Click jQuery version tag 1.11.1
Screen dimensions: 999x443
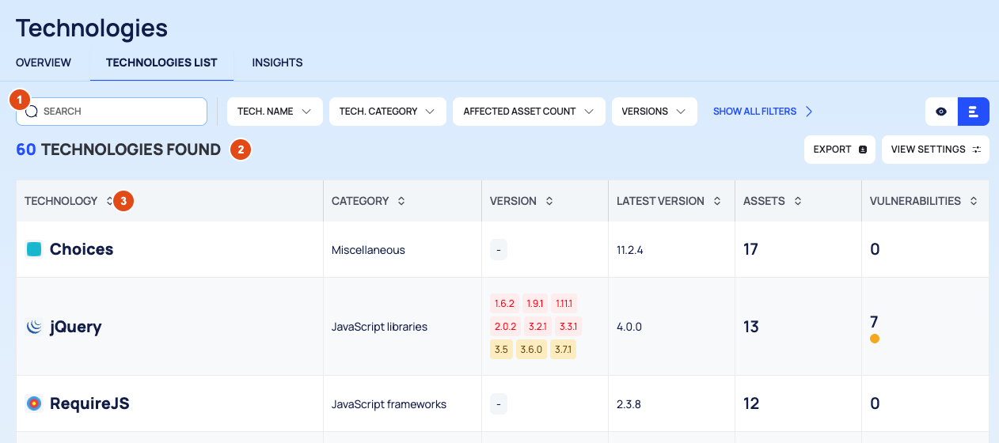coord(564,304)
